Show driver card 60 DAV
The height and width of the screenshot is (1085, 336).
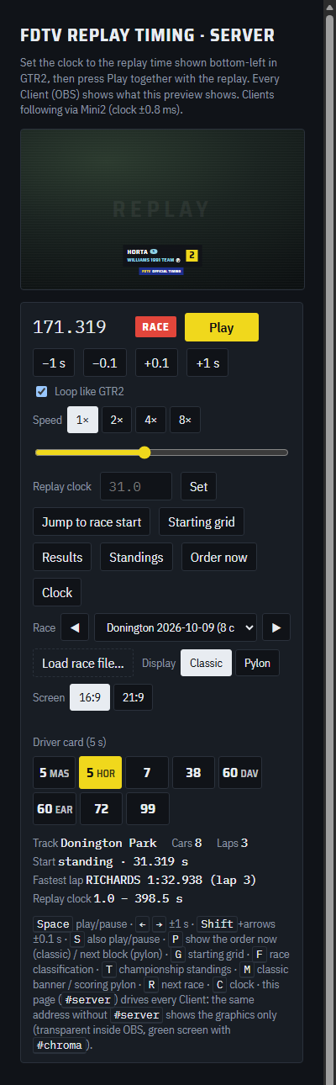[x=241, y=772]
